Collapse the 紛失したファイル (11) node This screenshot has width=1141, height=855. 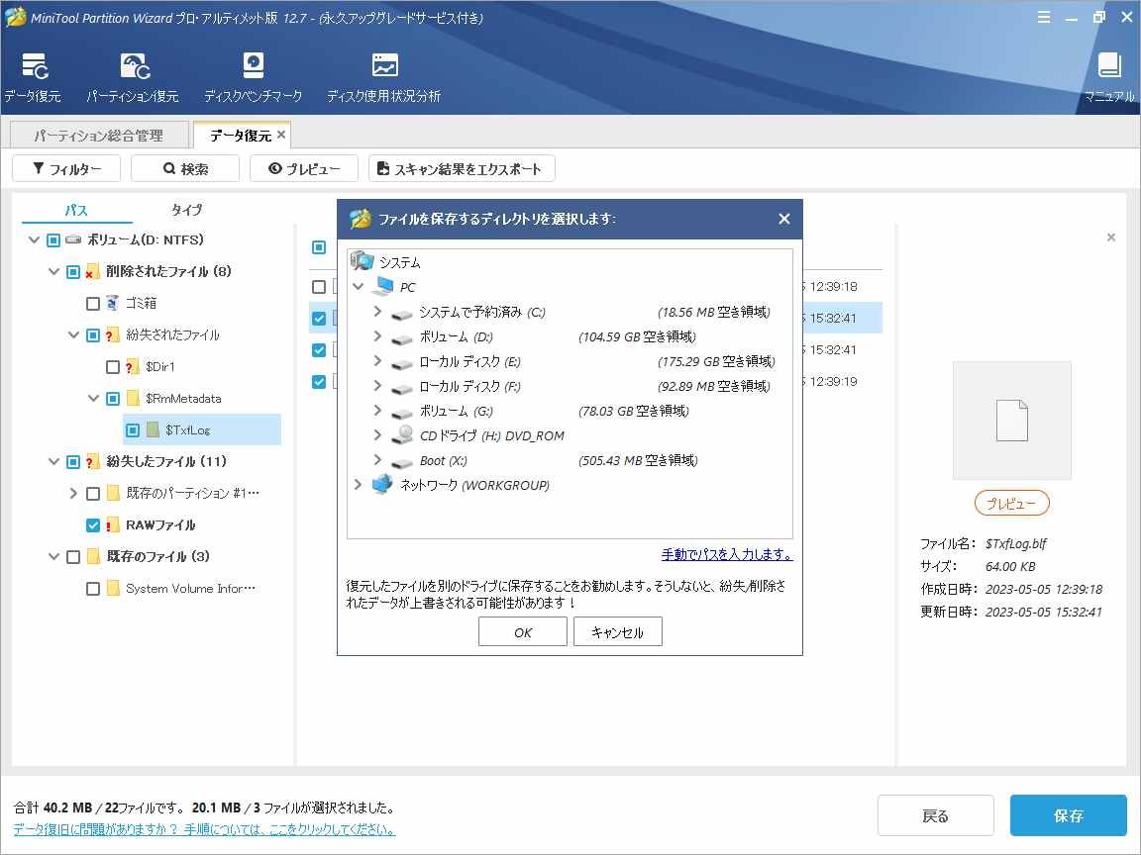coord(53,461)
